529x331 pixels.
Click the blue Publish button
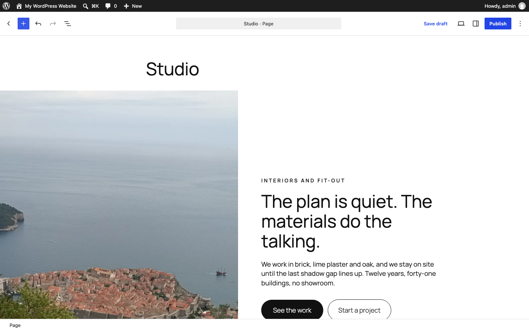point(498,24)
